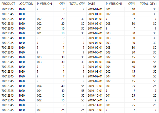159x113 pixels.
Task: Select the date cell 2019-04-01
Action: tap(95, 43)
